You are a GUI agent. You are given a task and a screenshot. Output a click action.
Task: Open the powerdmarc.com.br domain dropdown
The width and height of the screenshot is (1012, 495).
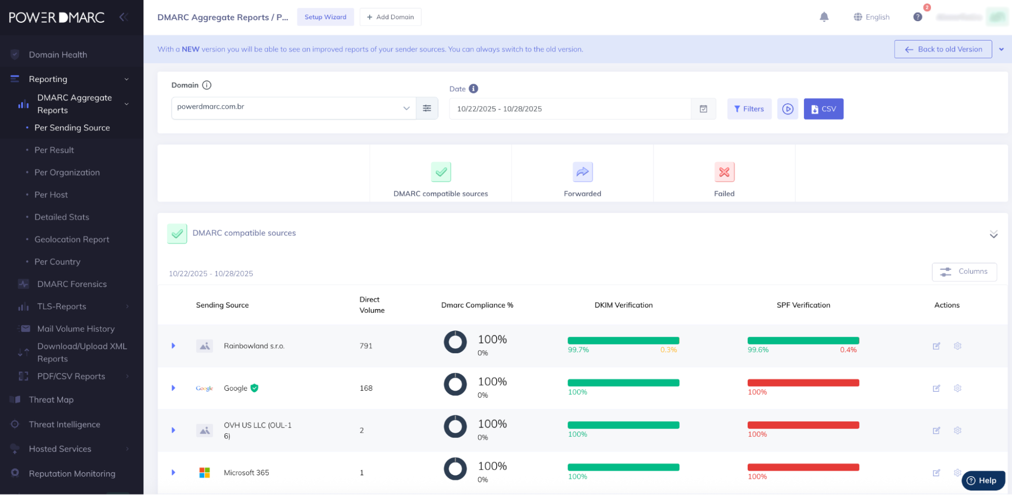pyautogui.click(x=294, y=108)
